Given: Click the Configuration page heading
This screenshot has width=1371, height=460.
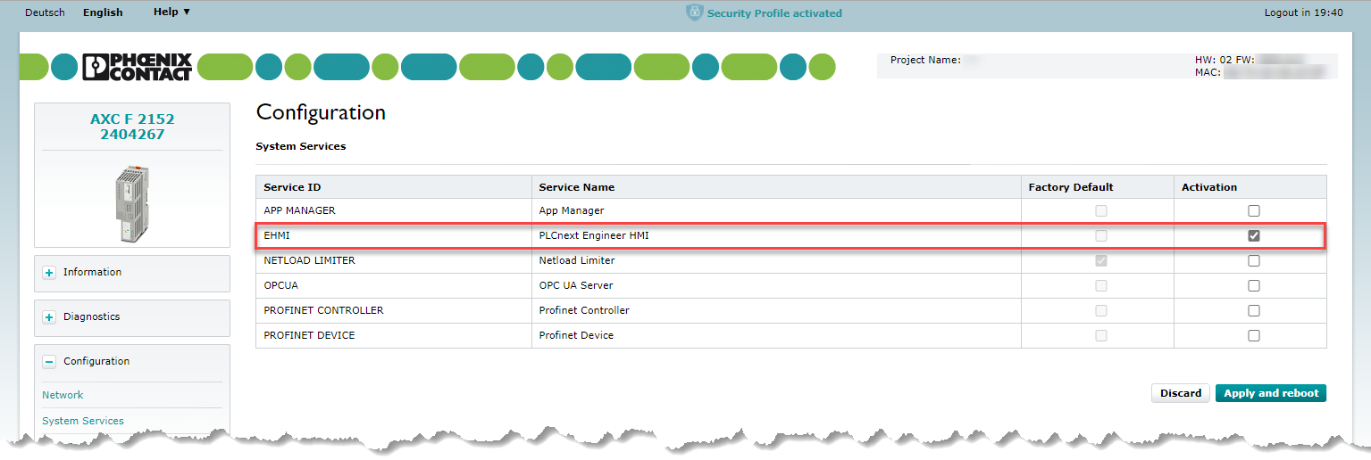Looking at the screenshot, I should point(321,112).
